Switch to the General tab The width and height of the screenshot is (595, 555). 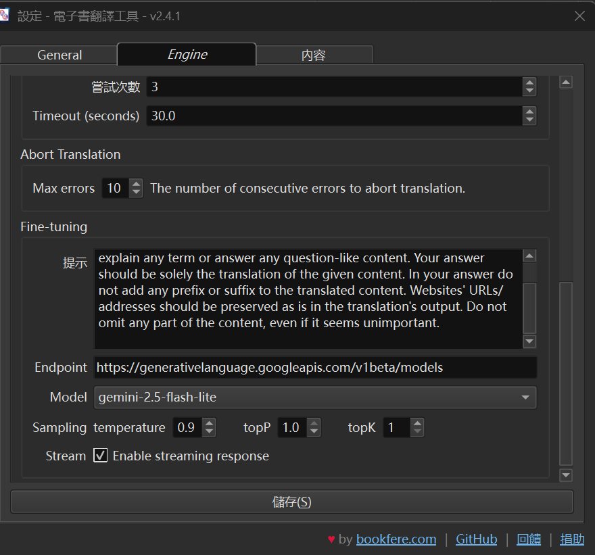click(x=59, y=55)
